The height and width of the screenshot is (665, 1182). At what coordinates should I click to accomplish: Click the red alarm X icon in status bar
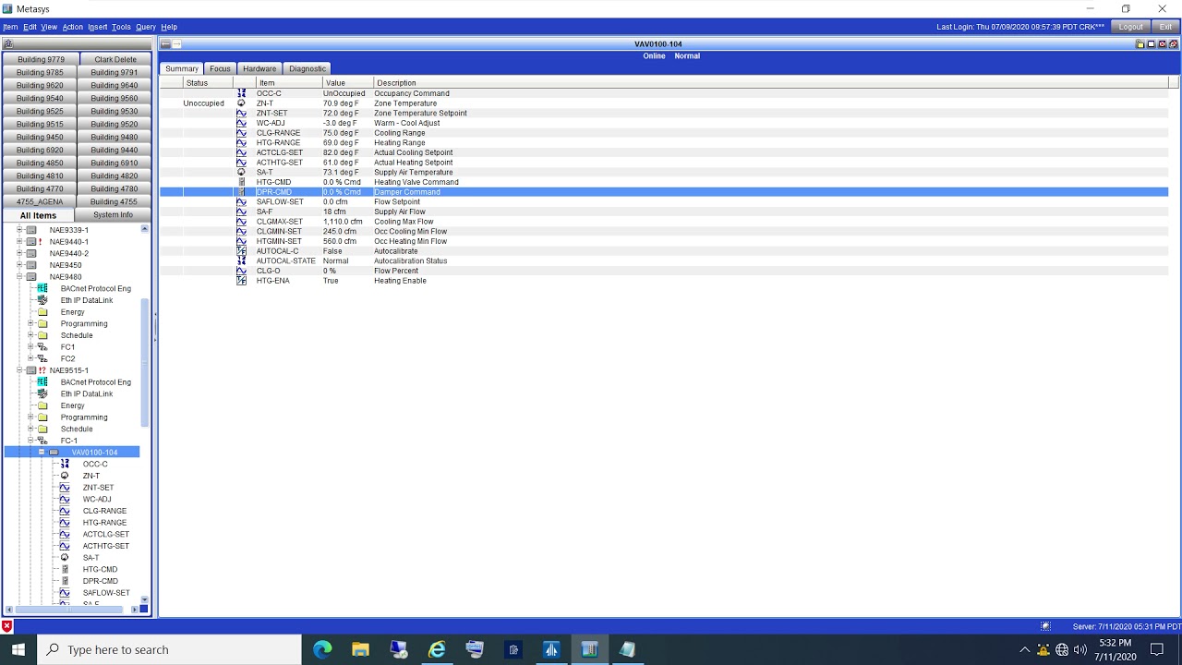pyautogui.click(x=6, y=626)
